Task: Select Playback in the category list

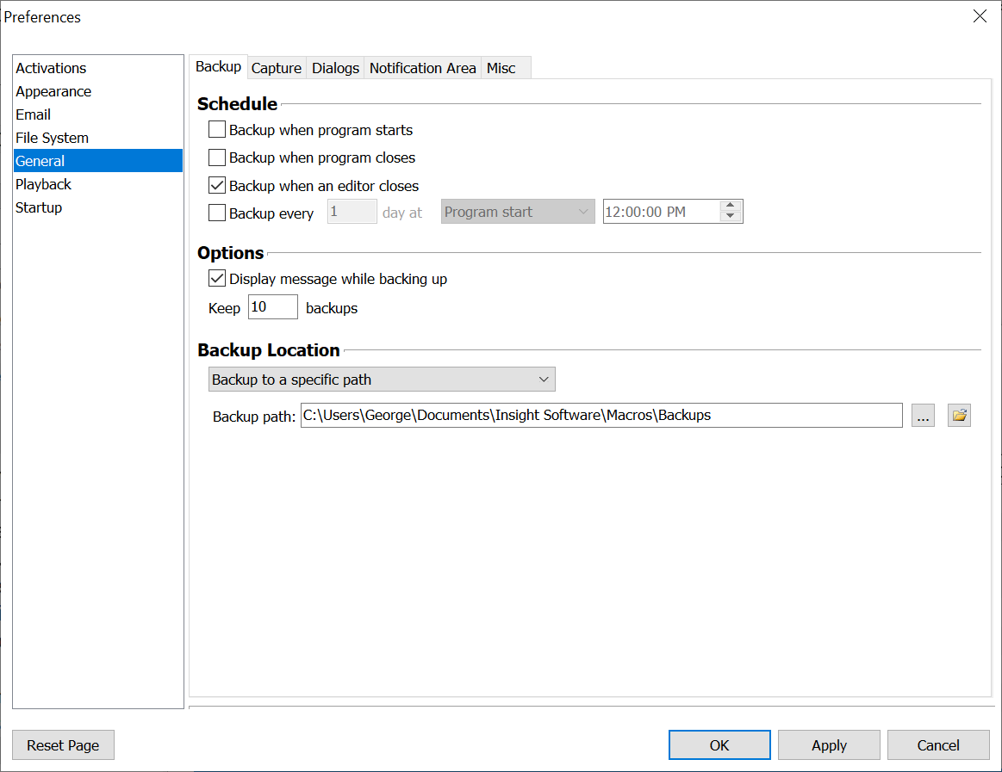Action: 44,184
